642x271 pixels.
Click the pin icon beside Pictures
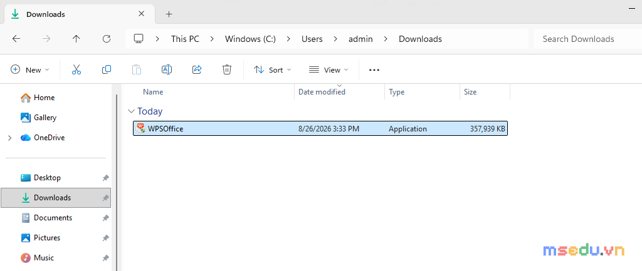click(x=105, y=238)
